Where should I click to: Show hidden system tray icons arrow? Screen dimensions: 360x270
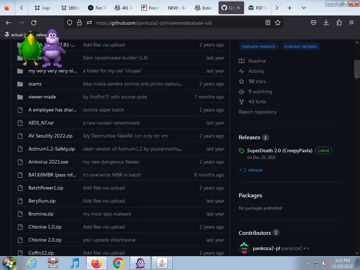[307, 263]
